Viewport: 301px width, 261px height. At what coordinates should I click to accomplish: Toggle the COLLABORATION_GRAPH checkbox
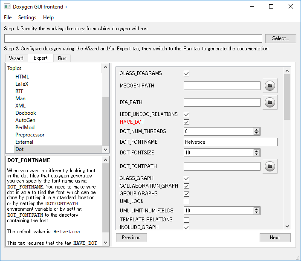click(186, 186)
